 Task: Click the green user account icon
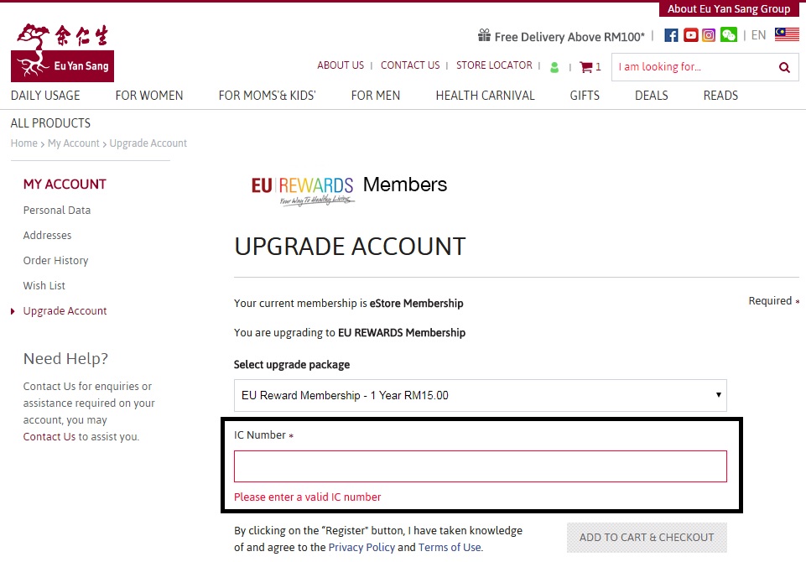click(554, 67)
